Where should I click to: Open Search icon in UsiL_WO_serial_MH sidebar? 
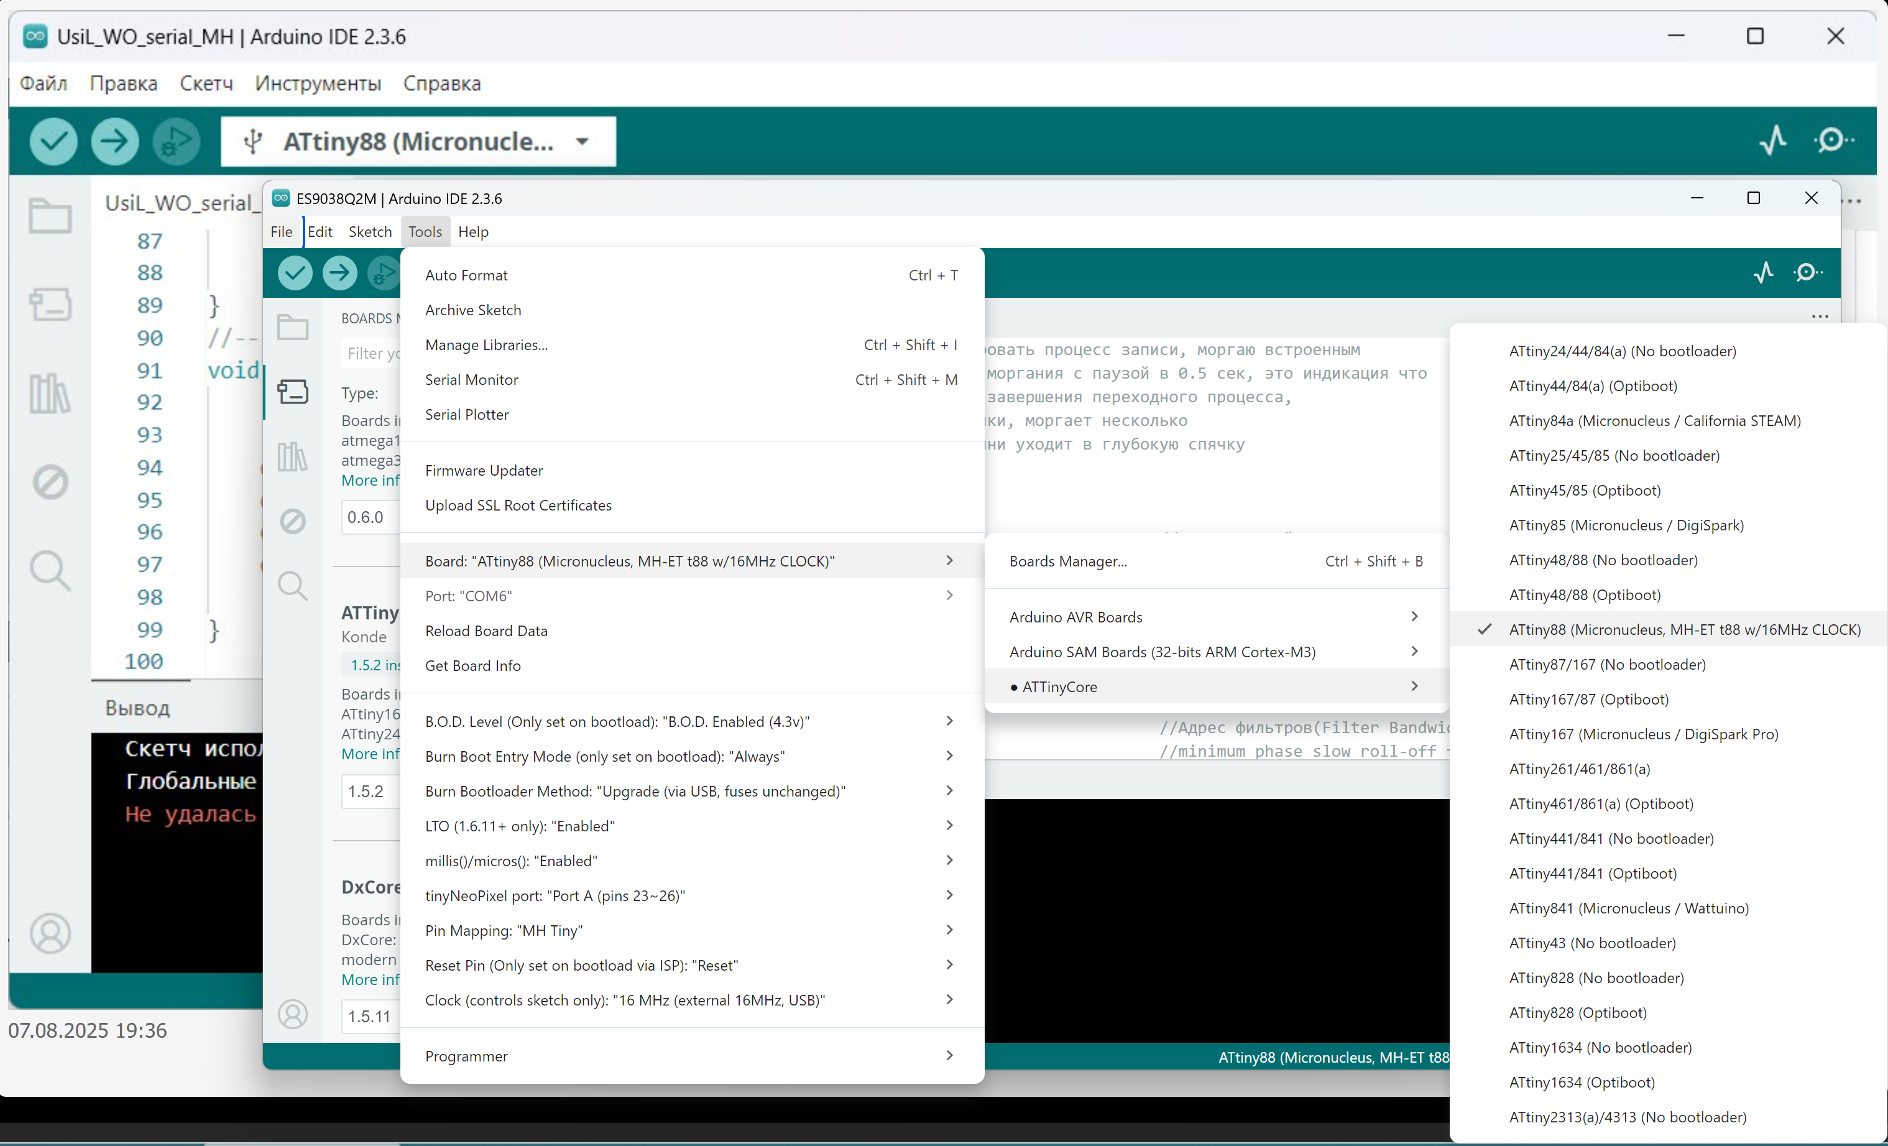coord(50,571)
